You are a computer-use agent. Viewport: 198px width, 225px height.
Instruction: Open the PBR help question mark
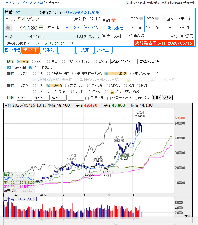coord(157,19)
